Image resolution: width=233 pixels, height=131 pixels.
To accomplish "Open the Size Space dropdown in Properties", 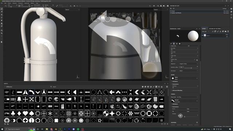I will (x=189, y=71).
